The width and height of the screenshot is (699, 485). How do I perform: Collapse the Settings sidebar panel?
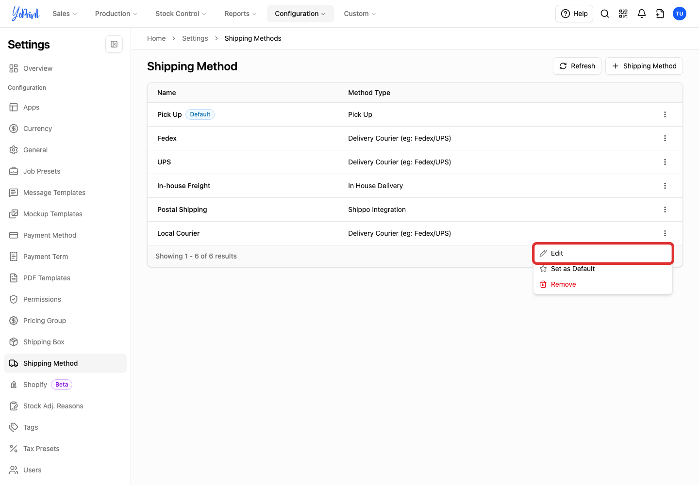pyautogui.click(x=114, y=44)
